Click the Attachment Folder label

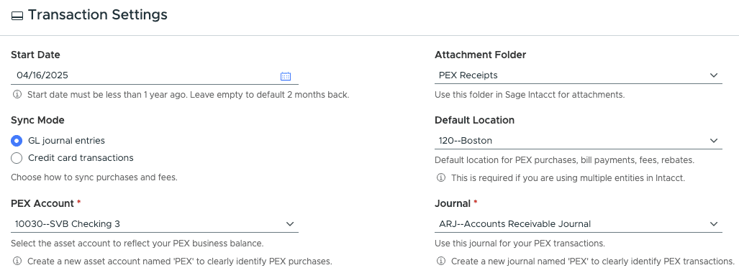point(480,55)
